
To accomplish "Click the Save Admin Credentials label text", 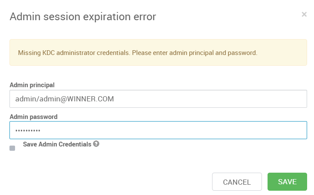I will point(57,144).
